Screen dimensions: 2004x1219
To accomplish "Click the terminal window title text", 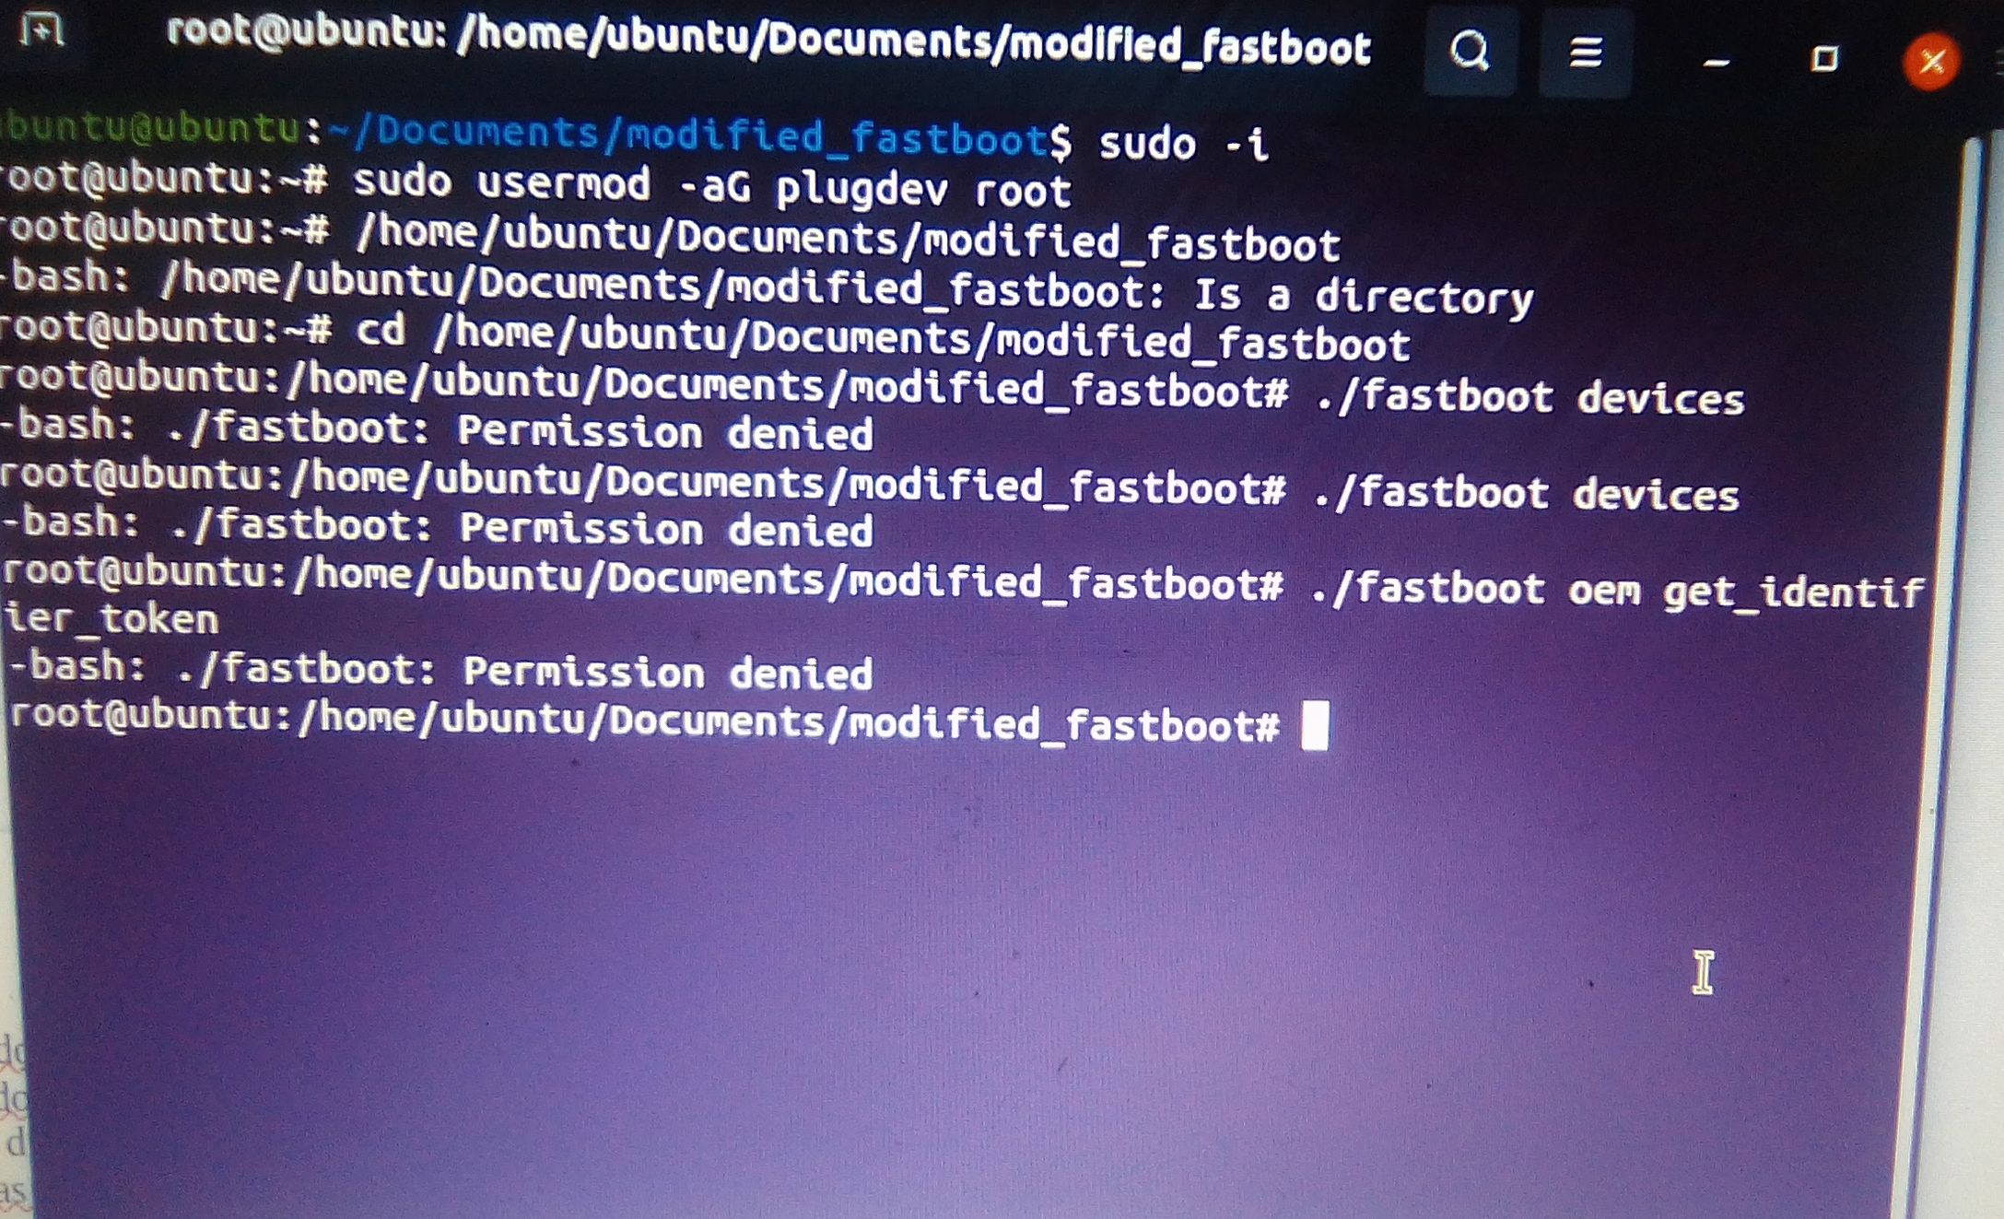I will (768, 42).
